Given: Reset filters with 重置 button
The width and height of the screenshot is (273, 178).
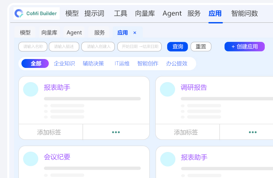Looking at the screenshot, I should click(x=201, y=47).
